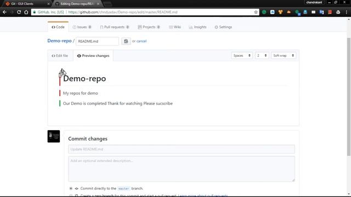Click the Commit changes heading
This screenshot has width=351, height=197.
[88, 138]
